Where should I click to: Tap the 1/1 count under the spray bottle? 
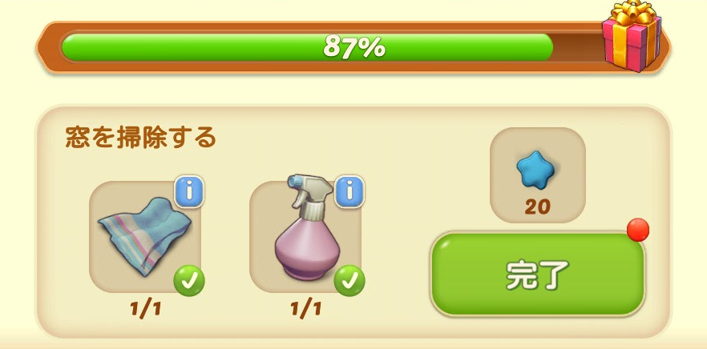[305, 309]
